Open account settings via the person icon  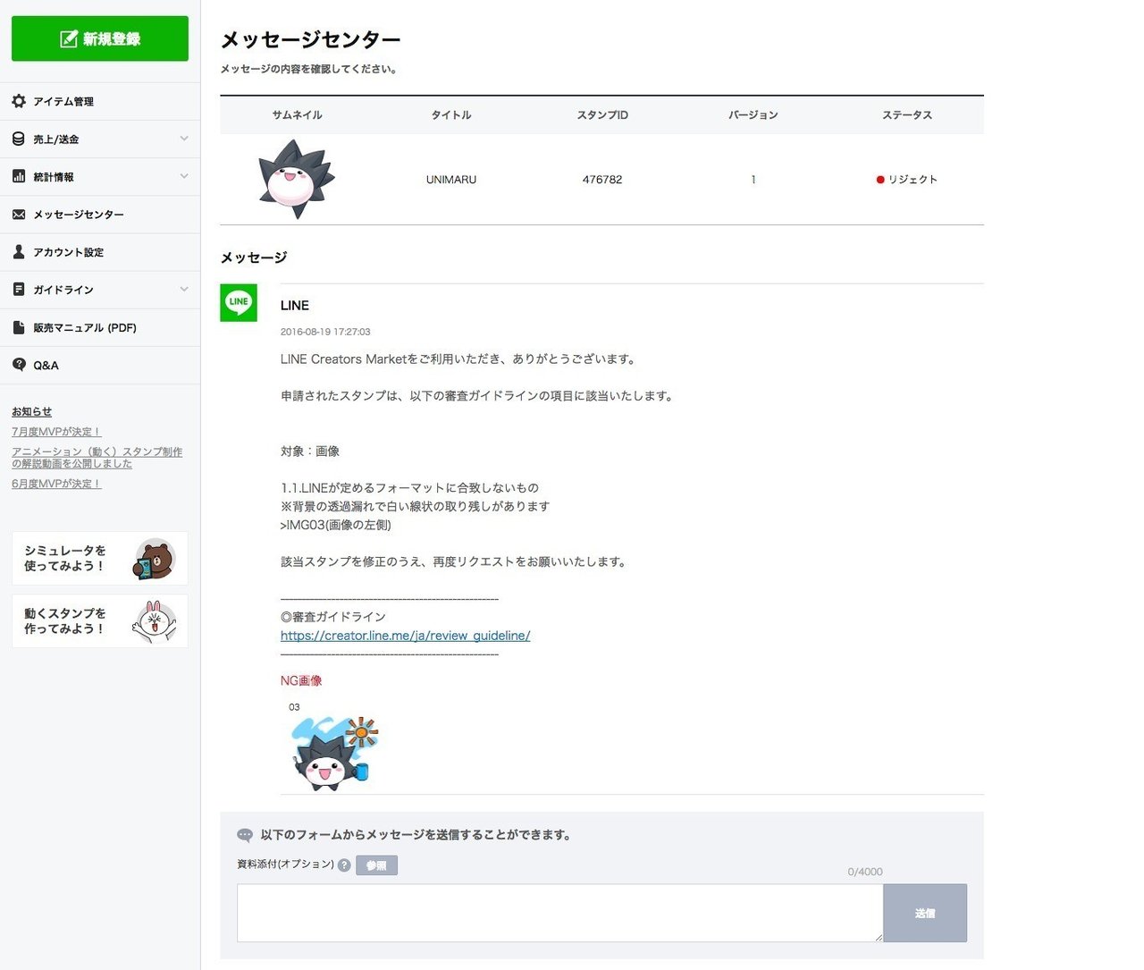pyautogui.click(x=18, y=251)
